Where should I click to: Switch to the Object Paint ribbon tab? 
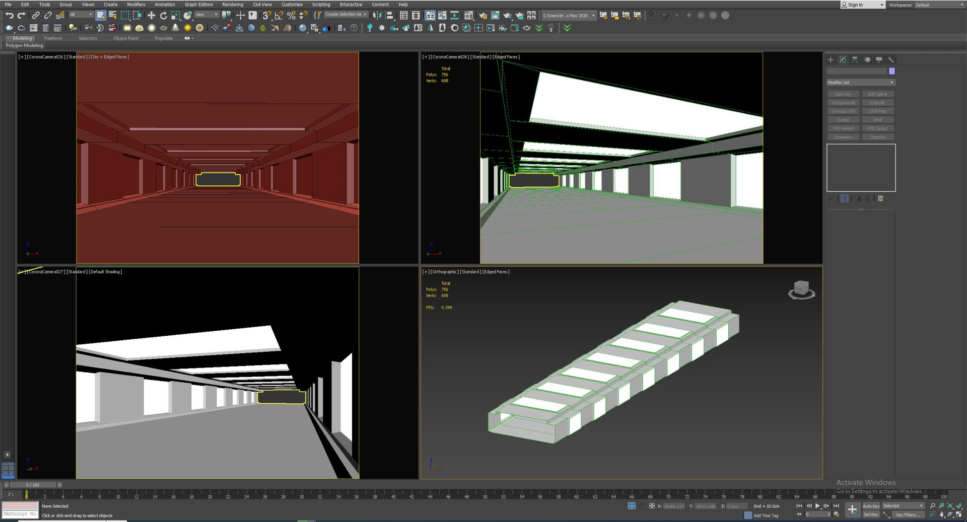(126, 38)
